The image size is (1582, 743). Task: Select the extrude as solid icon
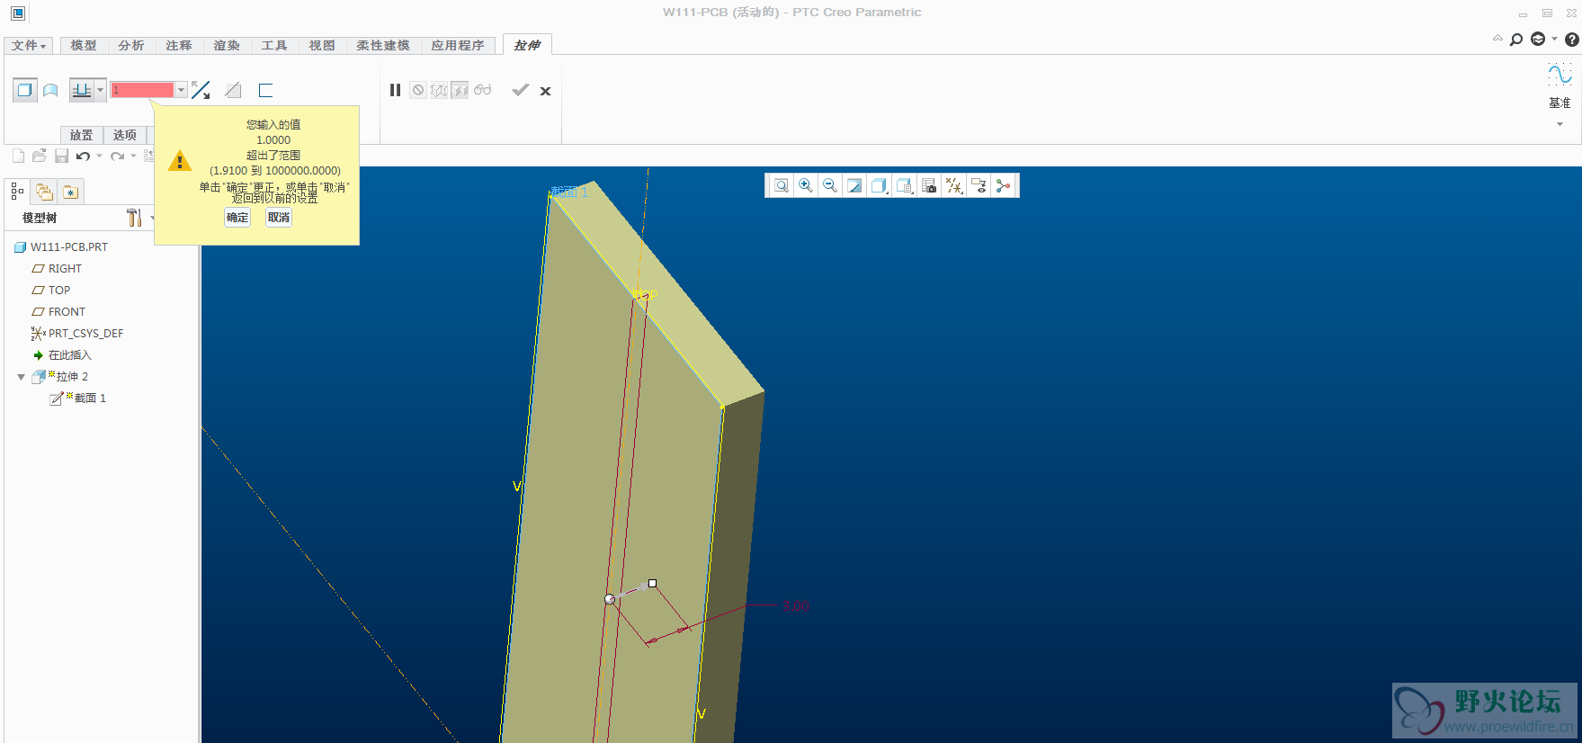coord(25,90)
